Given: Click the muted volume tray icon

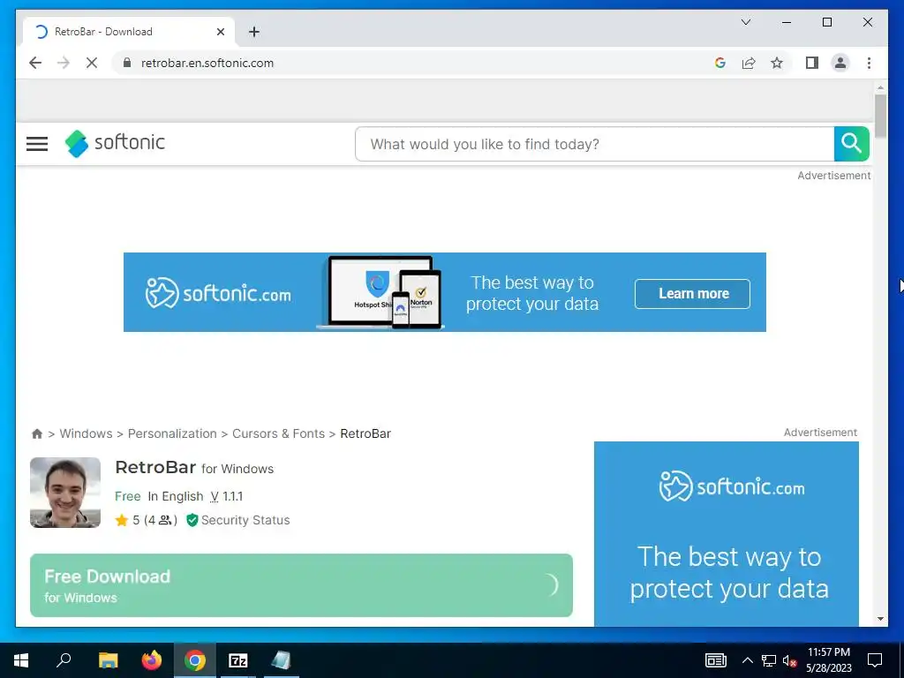Looking at the screenshot, I should (x=790, y=660).
